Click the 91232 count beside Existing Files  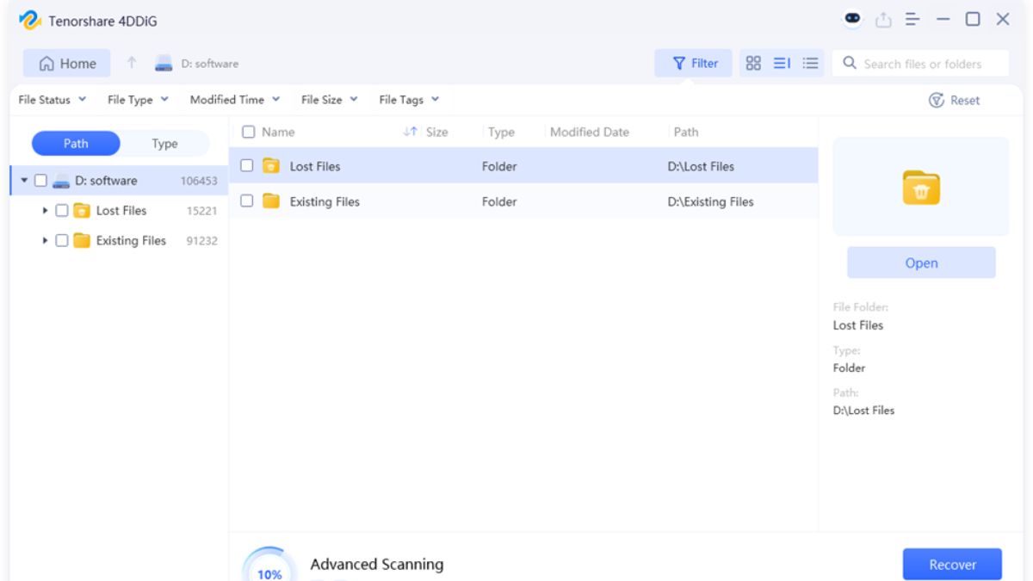[x=202, y=241]
